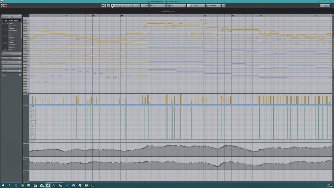Click the Chord Editing section icon
Viewport: 334px width, 188px height.
[20, 58]
